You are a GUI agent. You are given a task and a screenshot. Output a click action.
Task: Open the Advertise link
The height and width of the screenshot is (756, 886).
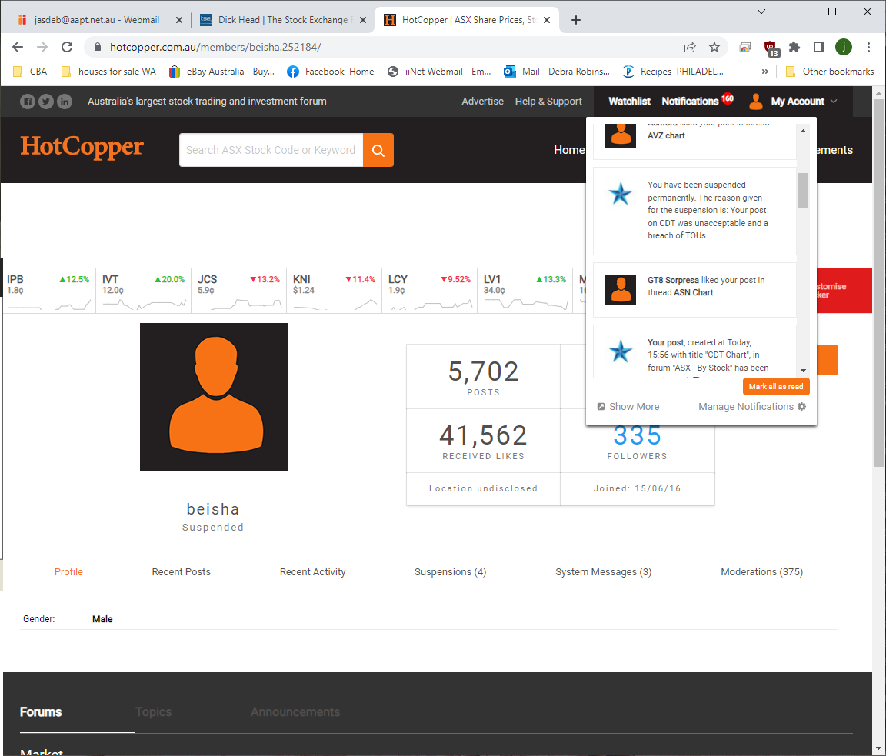(482, 102)
